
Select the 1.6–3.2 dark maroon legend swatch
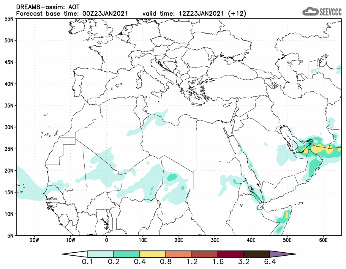pos(231,254)
